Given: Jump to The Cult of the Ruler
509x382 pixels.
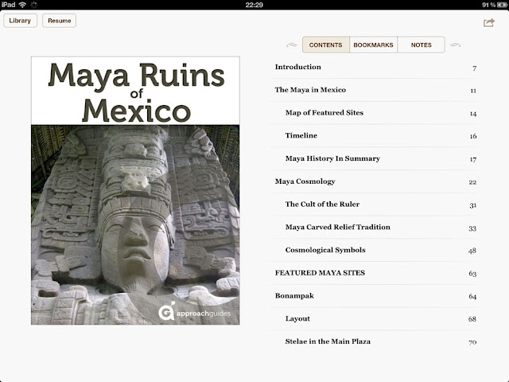Looking at the screenshot, I should click(322, 205).
